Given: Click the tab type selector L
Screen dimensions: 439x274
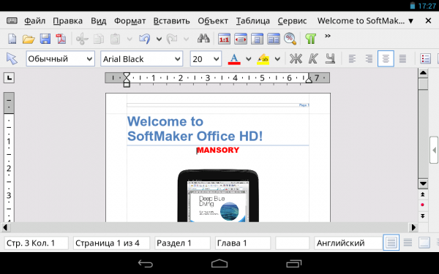Looking at the screenshot, I should (10, 77).
